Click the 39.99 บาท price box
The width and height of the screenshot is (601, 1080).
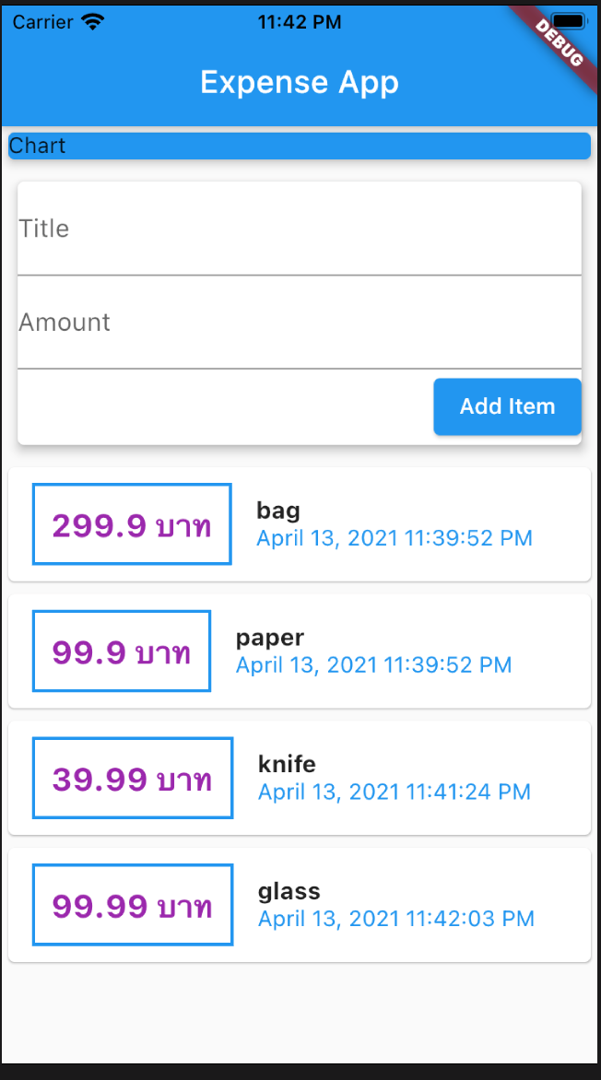click(x=133, y=779)
